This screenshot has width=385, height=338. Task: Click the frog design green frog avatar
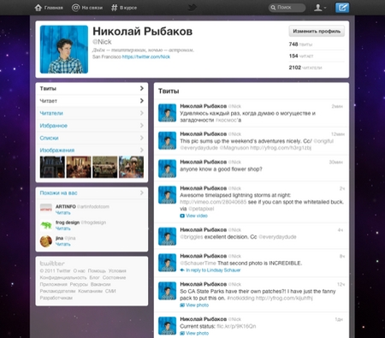click(x=46, y=225)
